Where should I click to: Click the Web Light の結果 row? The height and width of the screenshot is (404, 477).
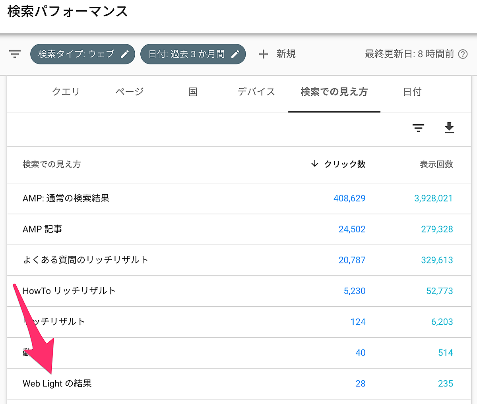(x=57, y=383)
